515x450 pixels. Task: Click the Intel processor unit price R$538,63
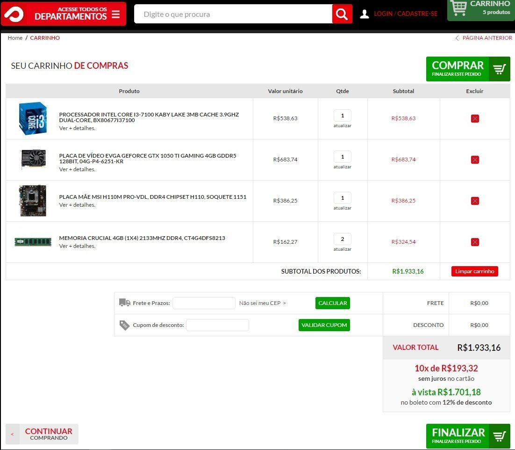(285, 118)
